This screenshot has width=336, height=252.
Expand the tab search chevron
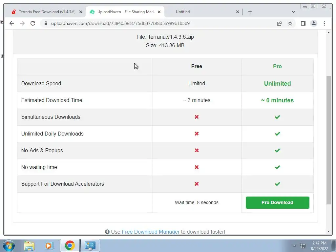[x=293, y=12]
